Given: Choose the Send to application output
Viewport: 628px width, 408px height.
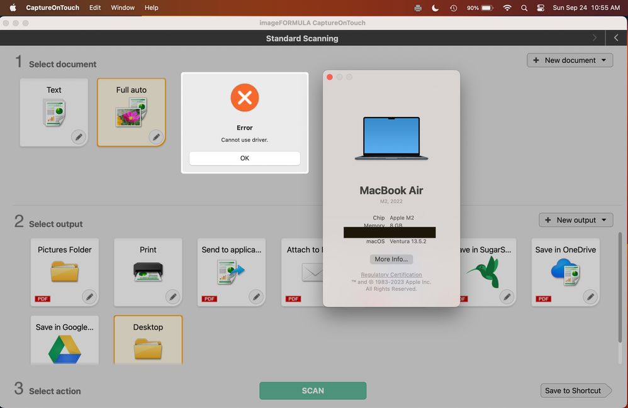Looking at the screenshot, I should 231,267.
